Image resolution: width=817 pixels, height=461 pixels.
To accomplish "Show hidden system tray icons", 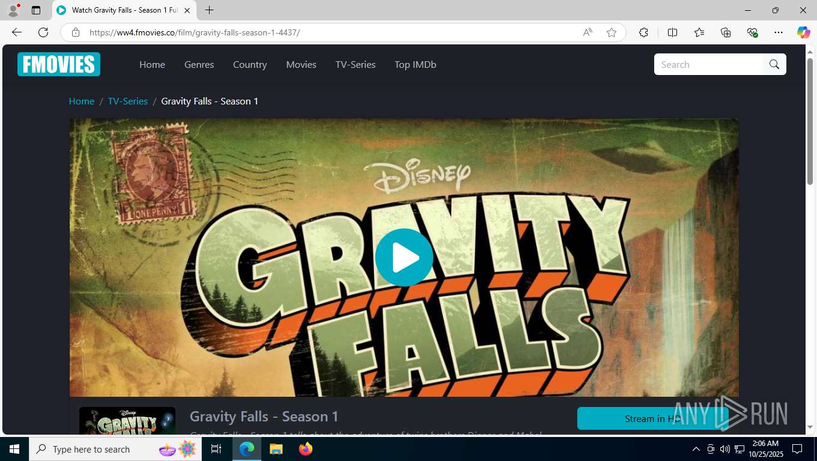I will click(696, 449).
